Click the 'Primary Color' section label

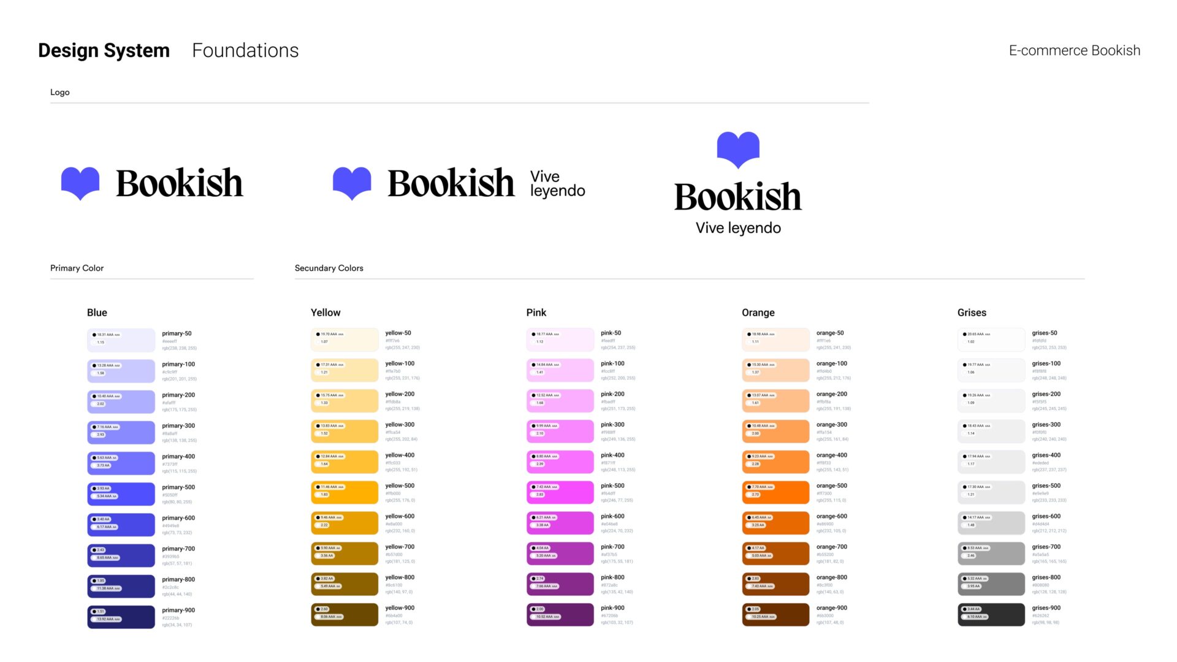pyautogui.click(x=77, y=268)
